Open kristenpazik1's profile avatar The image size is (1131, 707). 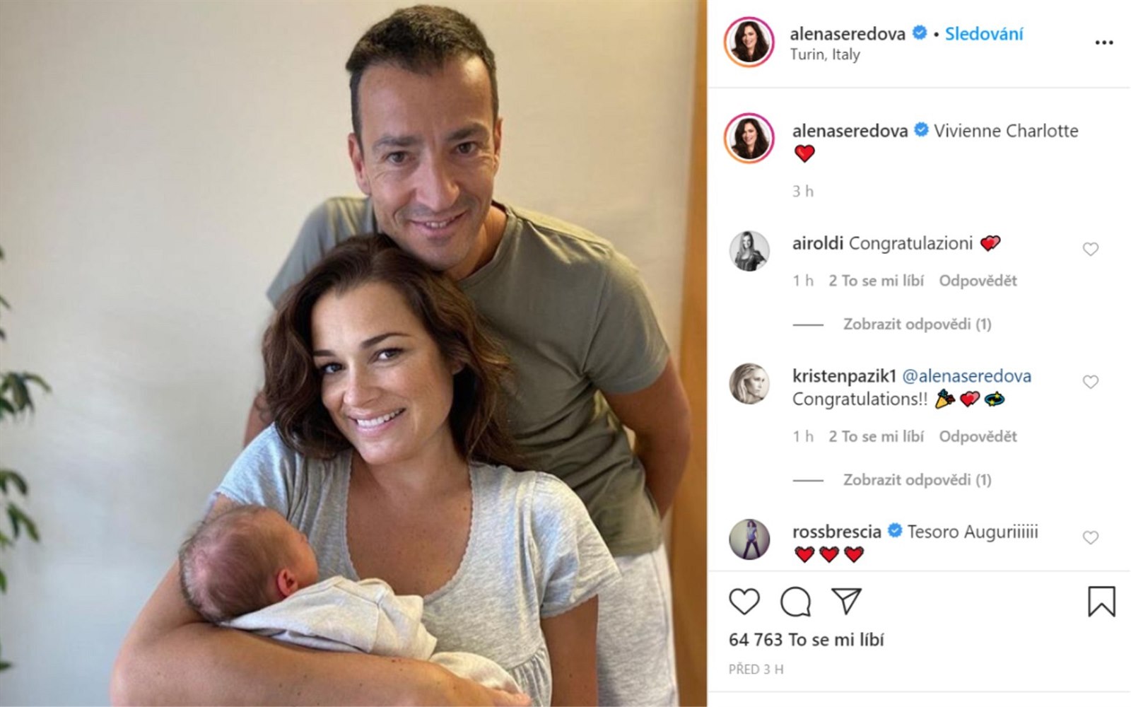[x=749, y=384]
